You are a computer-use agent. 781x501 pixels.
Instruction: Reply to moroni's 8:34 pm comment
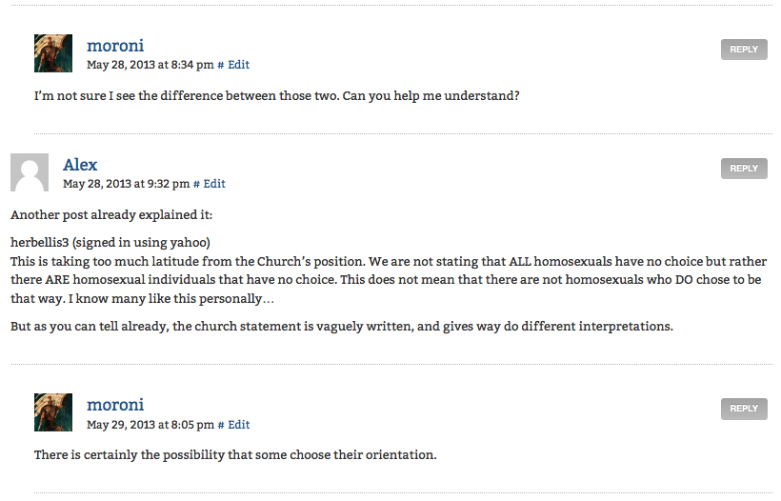point(744,50)
